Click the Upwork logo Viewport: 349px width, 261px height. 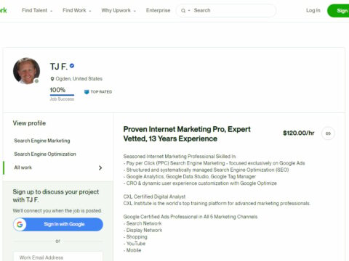click(3, 10)
